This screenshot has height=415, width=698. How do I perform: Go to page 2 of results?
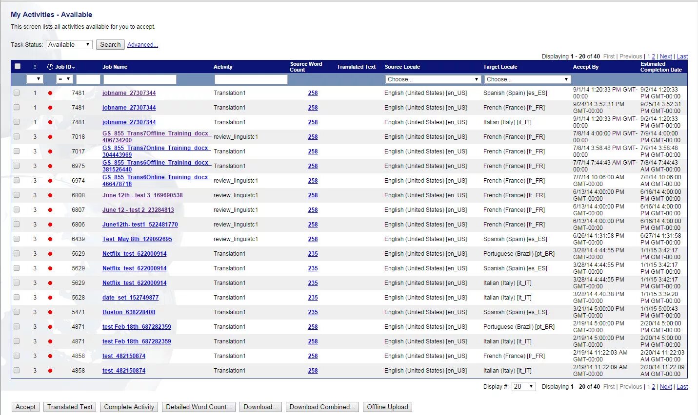pyautogui.click(x=654, y=386)
